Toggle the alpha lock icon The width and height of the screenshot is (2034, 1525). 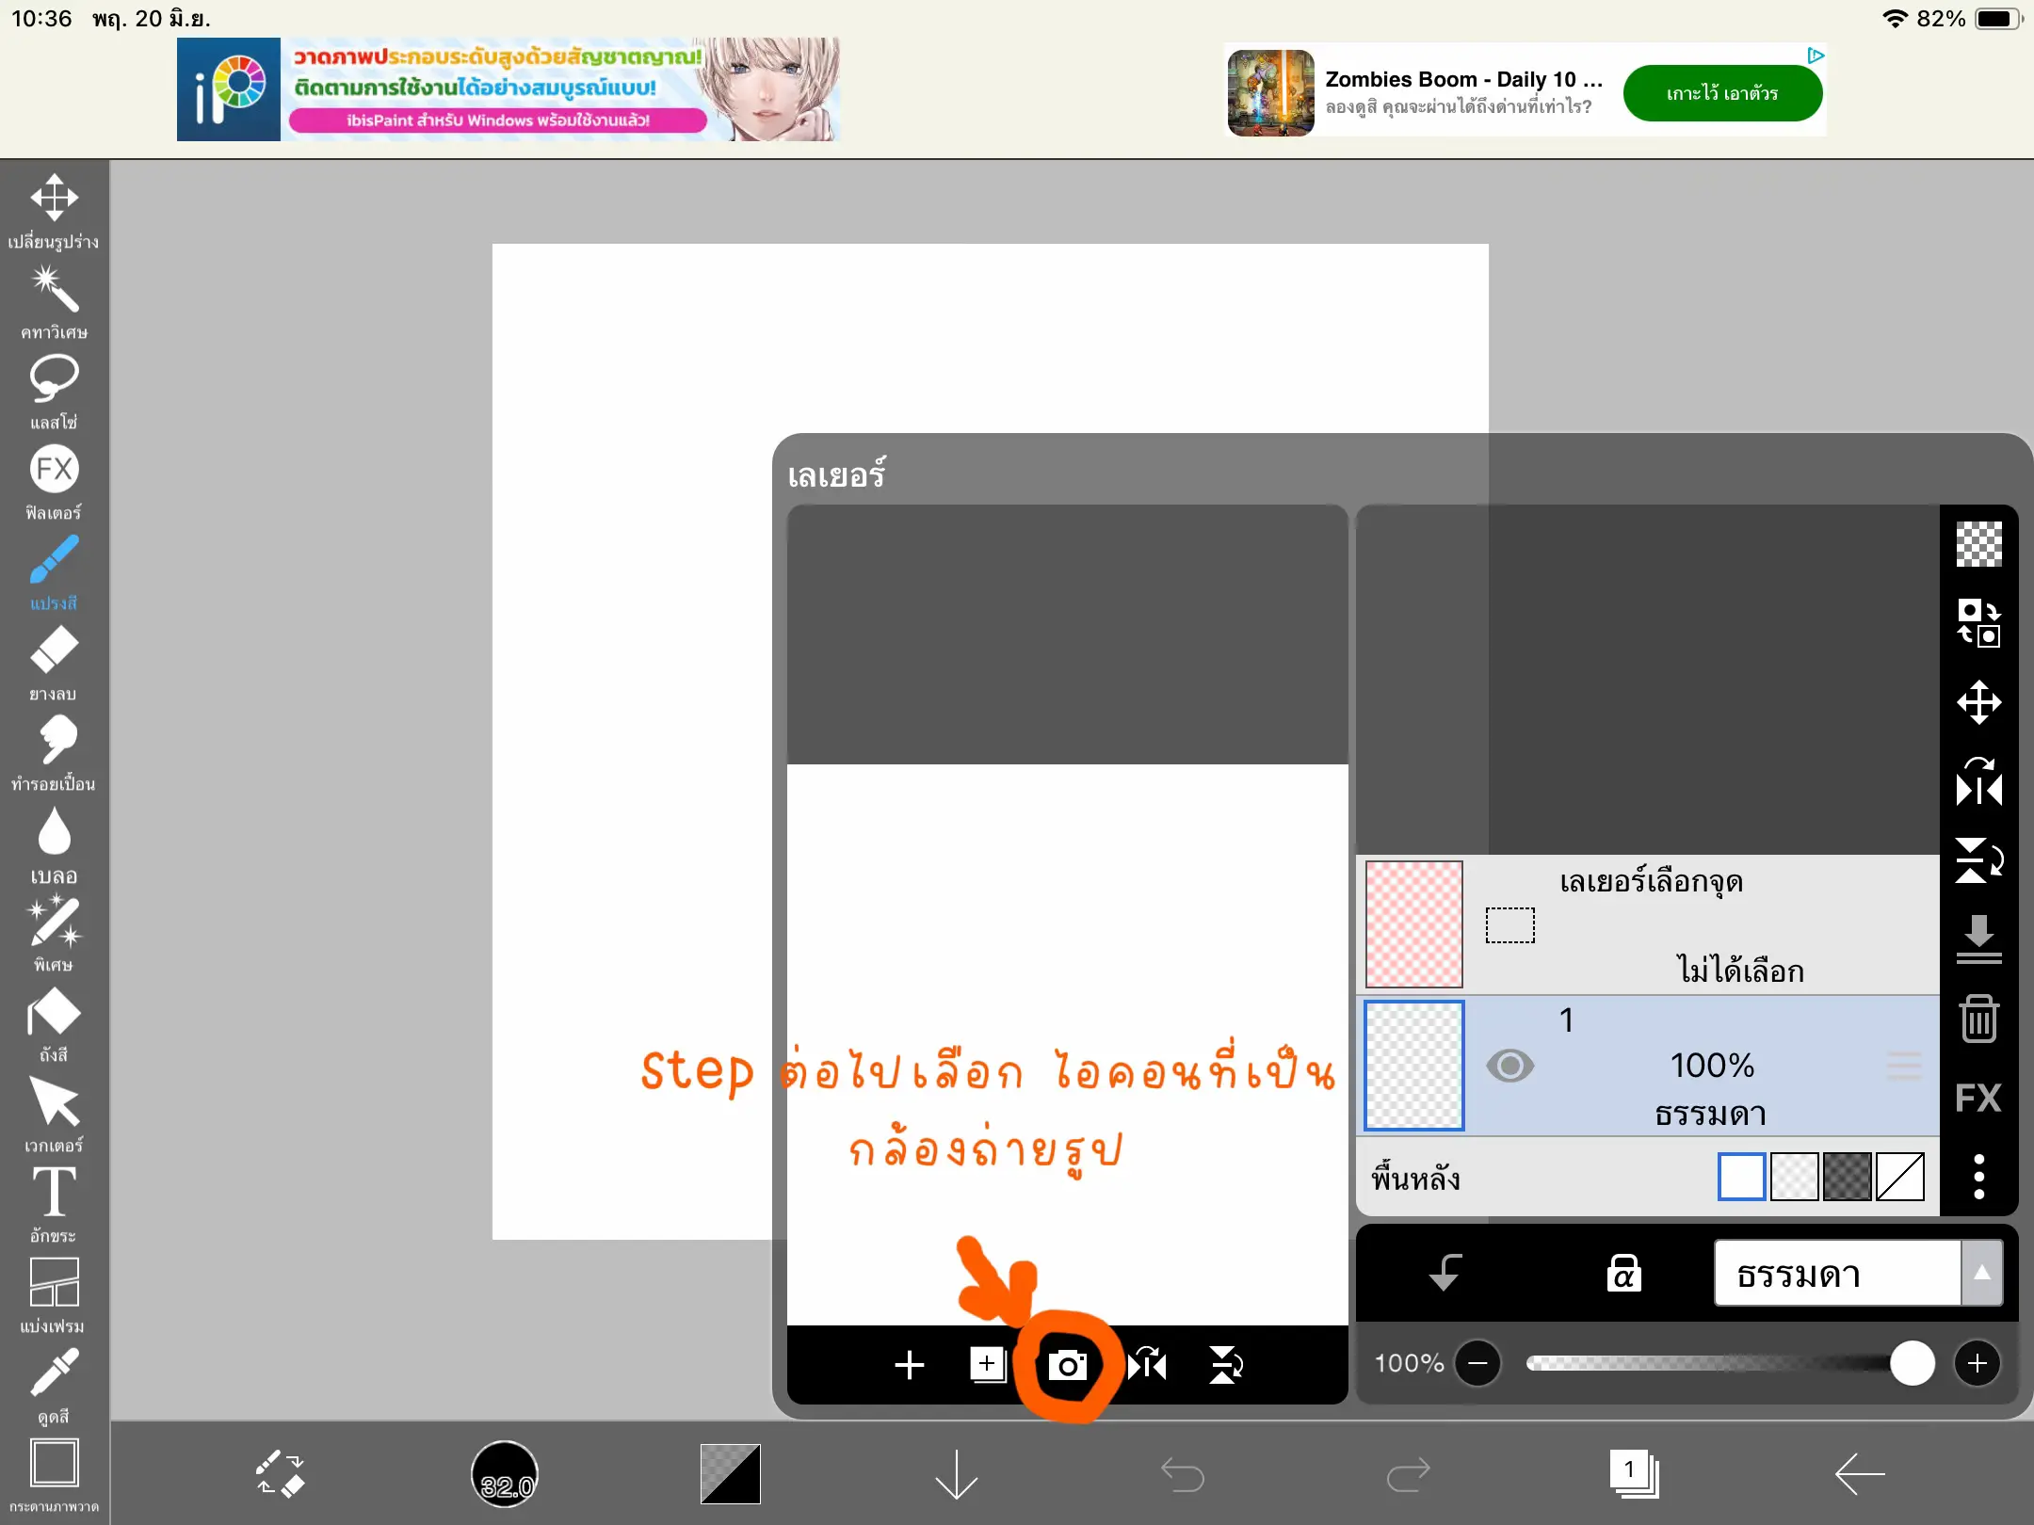[1622, 1273]
